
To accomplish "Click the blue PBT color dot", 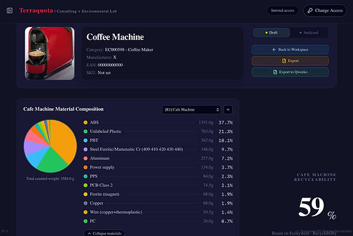I will [85, 141].
